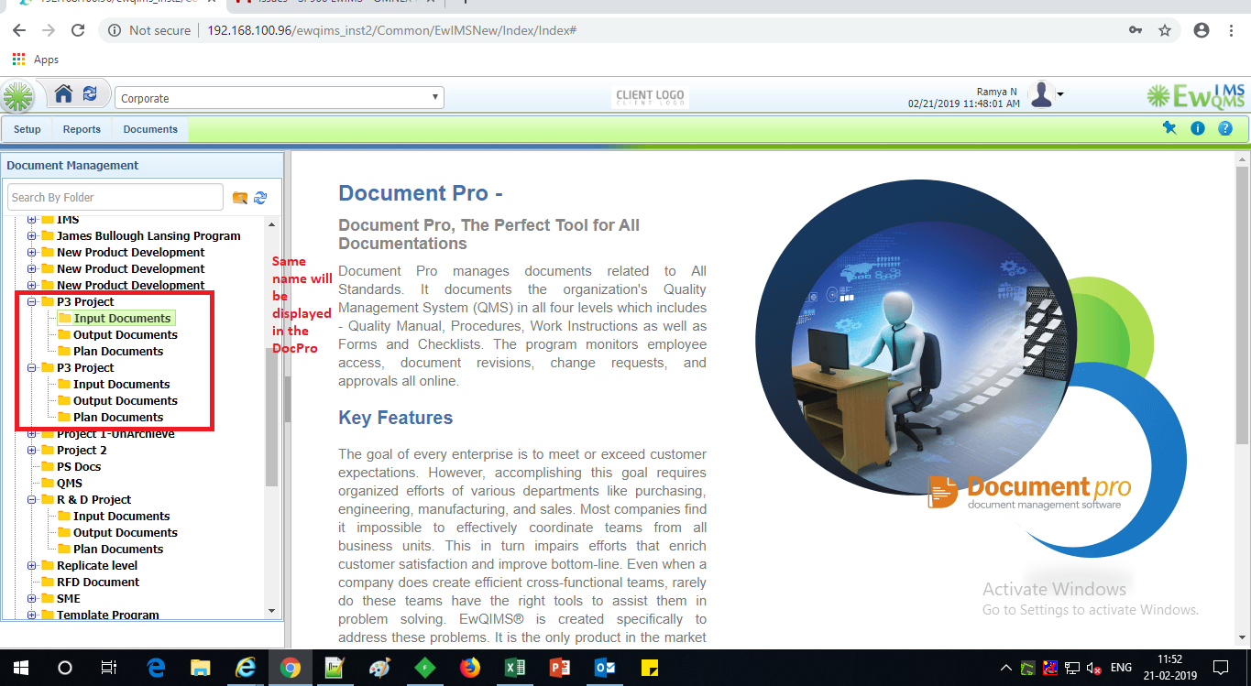1251x686 pixels.
Task: Open Sticky Notes from the taskbar
Action: (x=650, y=668)
